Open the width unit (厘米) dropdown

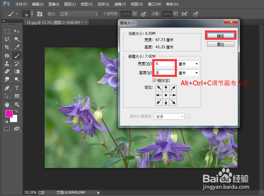pos(188,64)
